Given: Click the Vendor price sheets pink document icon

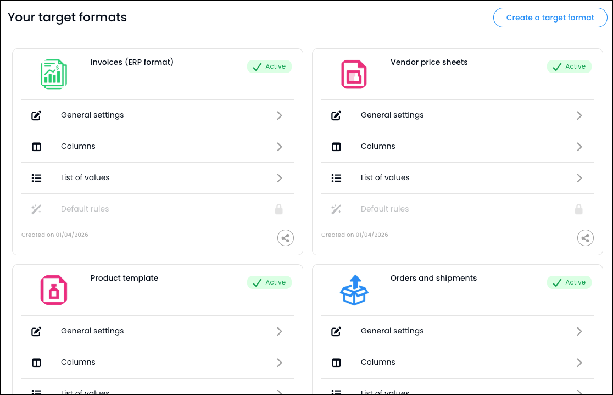Looking at the screenshot, I should click(x=354, y=74).
